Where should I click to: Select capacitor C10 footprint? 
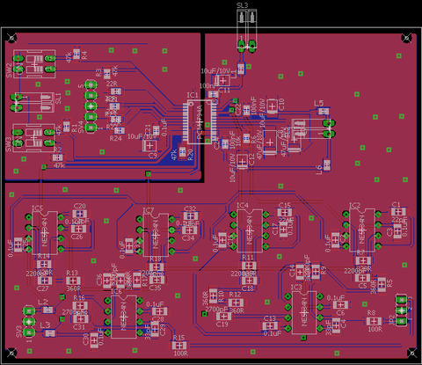coord(273,106)
